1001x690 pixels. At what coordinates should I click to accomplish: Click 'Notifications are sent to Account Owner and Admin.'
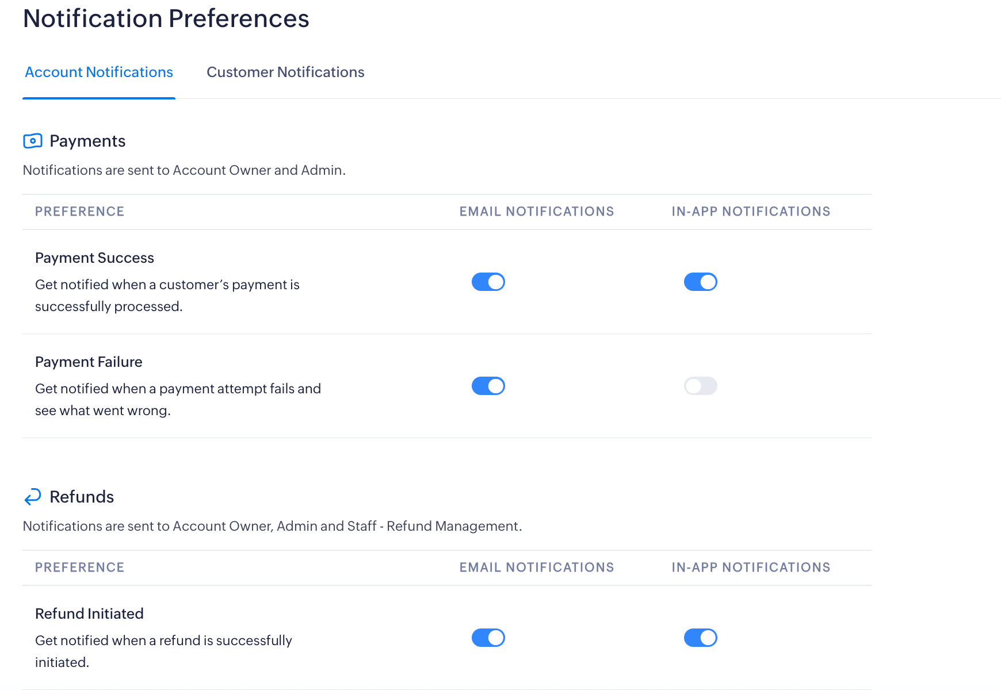pos(184,170)
